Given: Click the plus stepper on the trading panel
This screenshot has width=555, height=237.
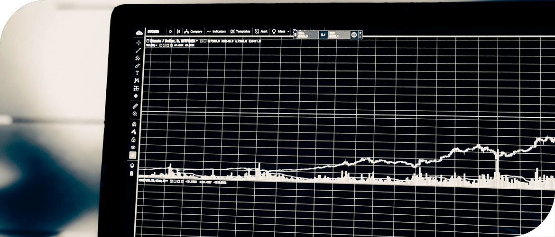Looking at the screenshot, I should [361, 33].
